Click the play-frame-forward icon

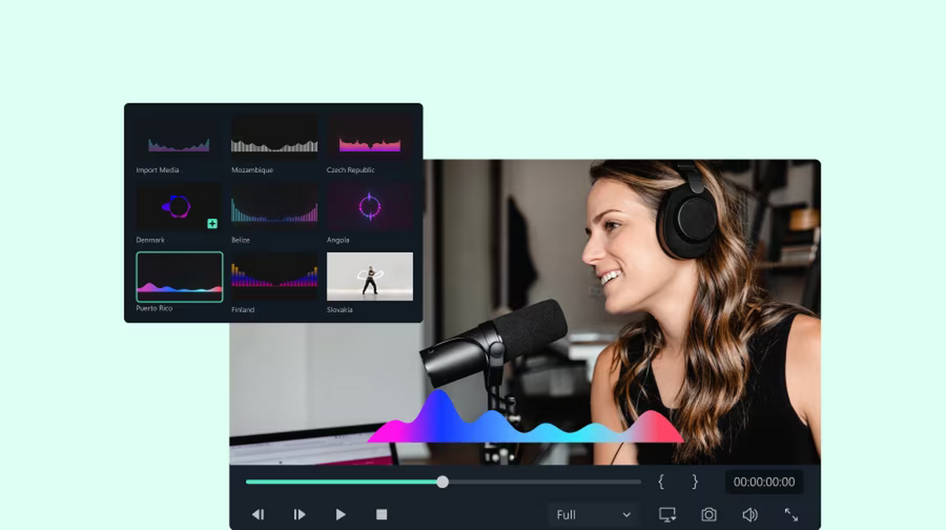coord(300,514)
